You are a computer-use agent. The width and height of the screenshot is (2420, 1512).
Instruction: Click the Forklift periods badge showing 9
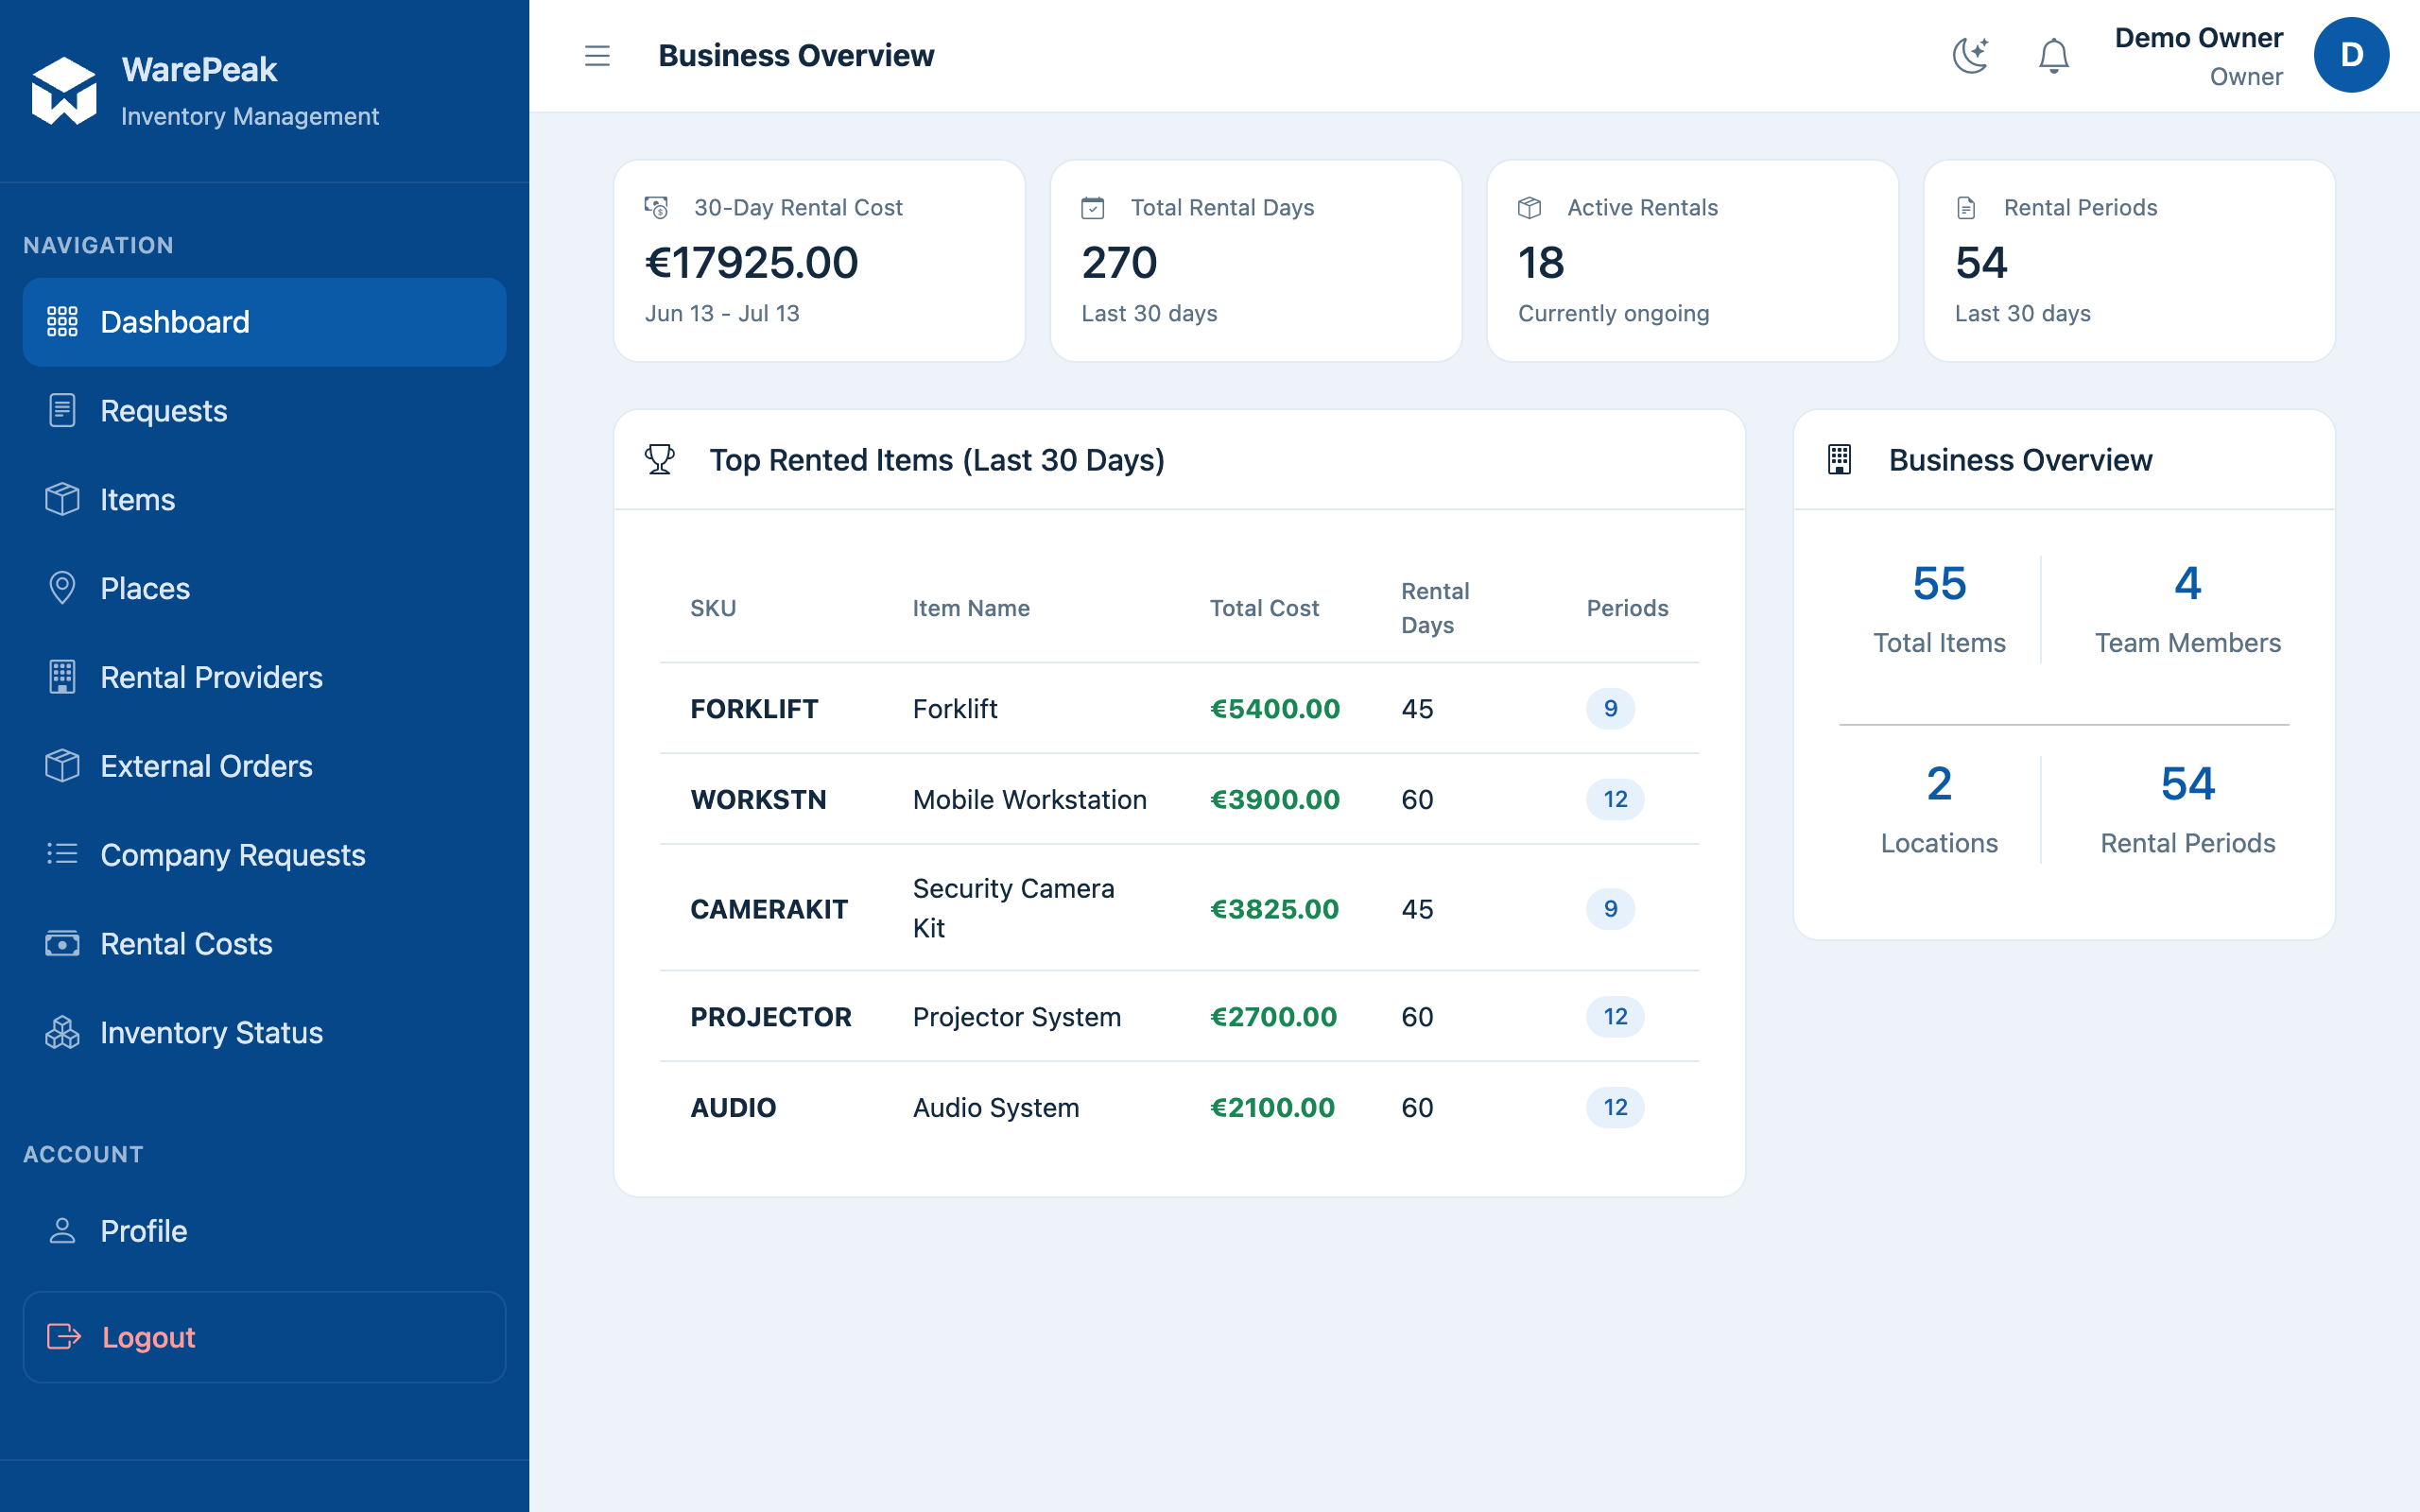[1610, 709]
